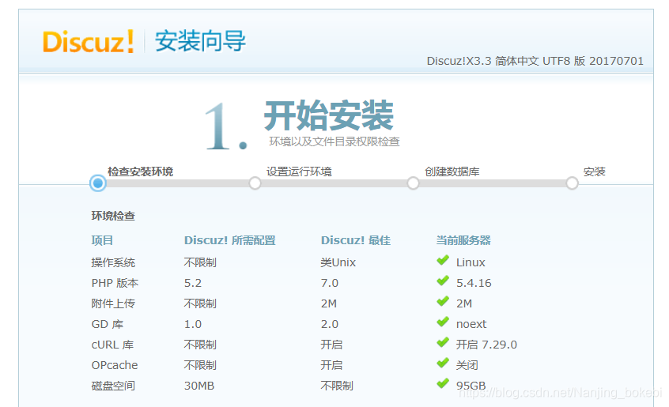
Task: Click the 设置运行环境 step label
Action: point(299,171)
